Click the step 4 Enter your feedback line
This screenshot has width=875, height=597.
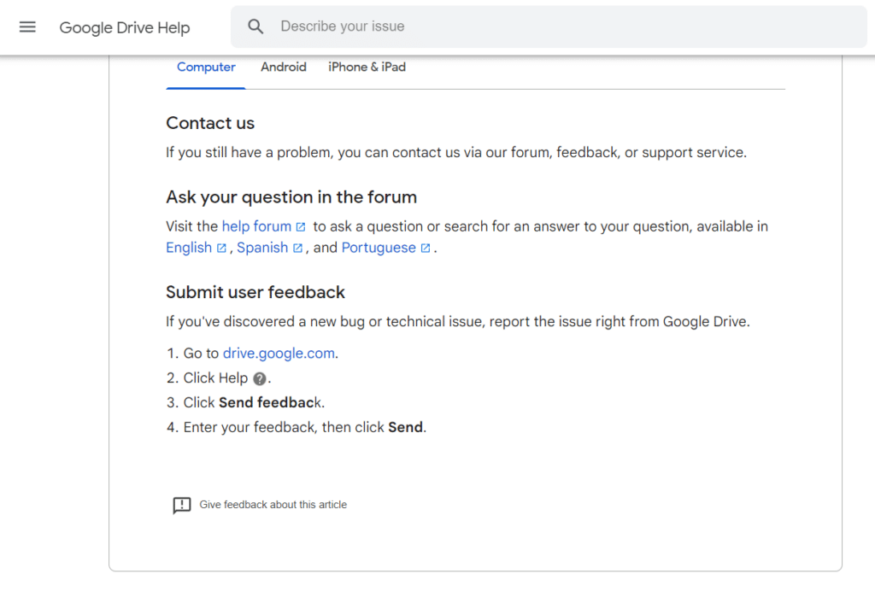click(305, 427)
